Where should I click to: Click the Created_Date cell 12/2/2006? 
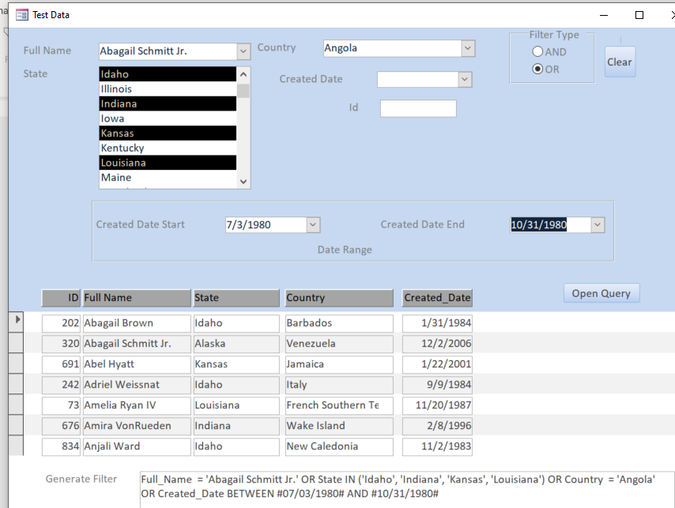(437, 344)
